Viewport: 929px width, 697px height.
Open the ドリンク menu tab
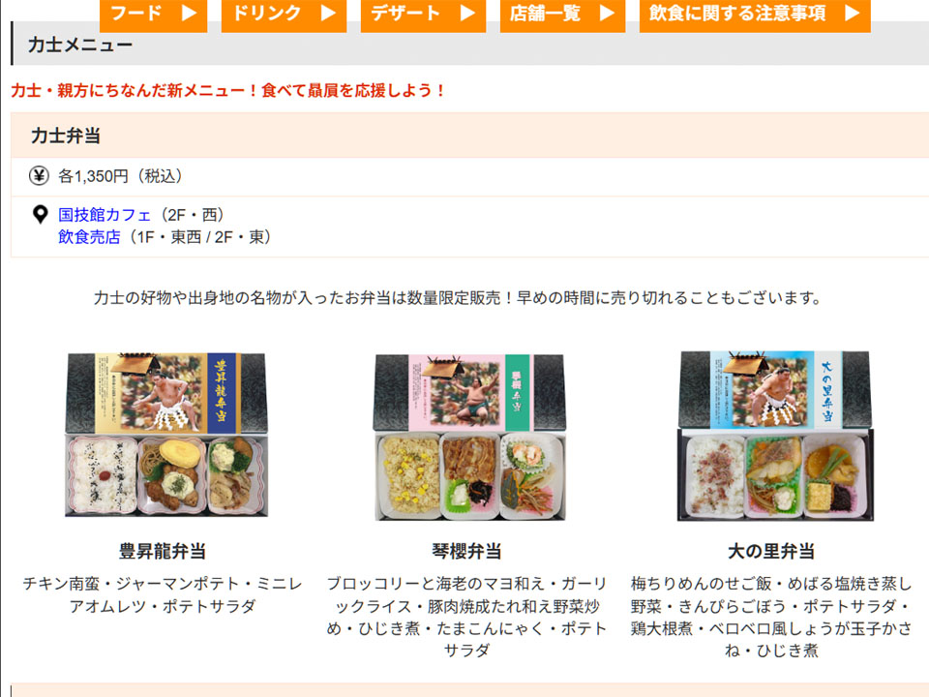[284, 15]
